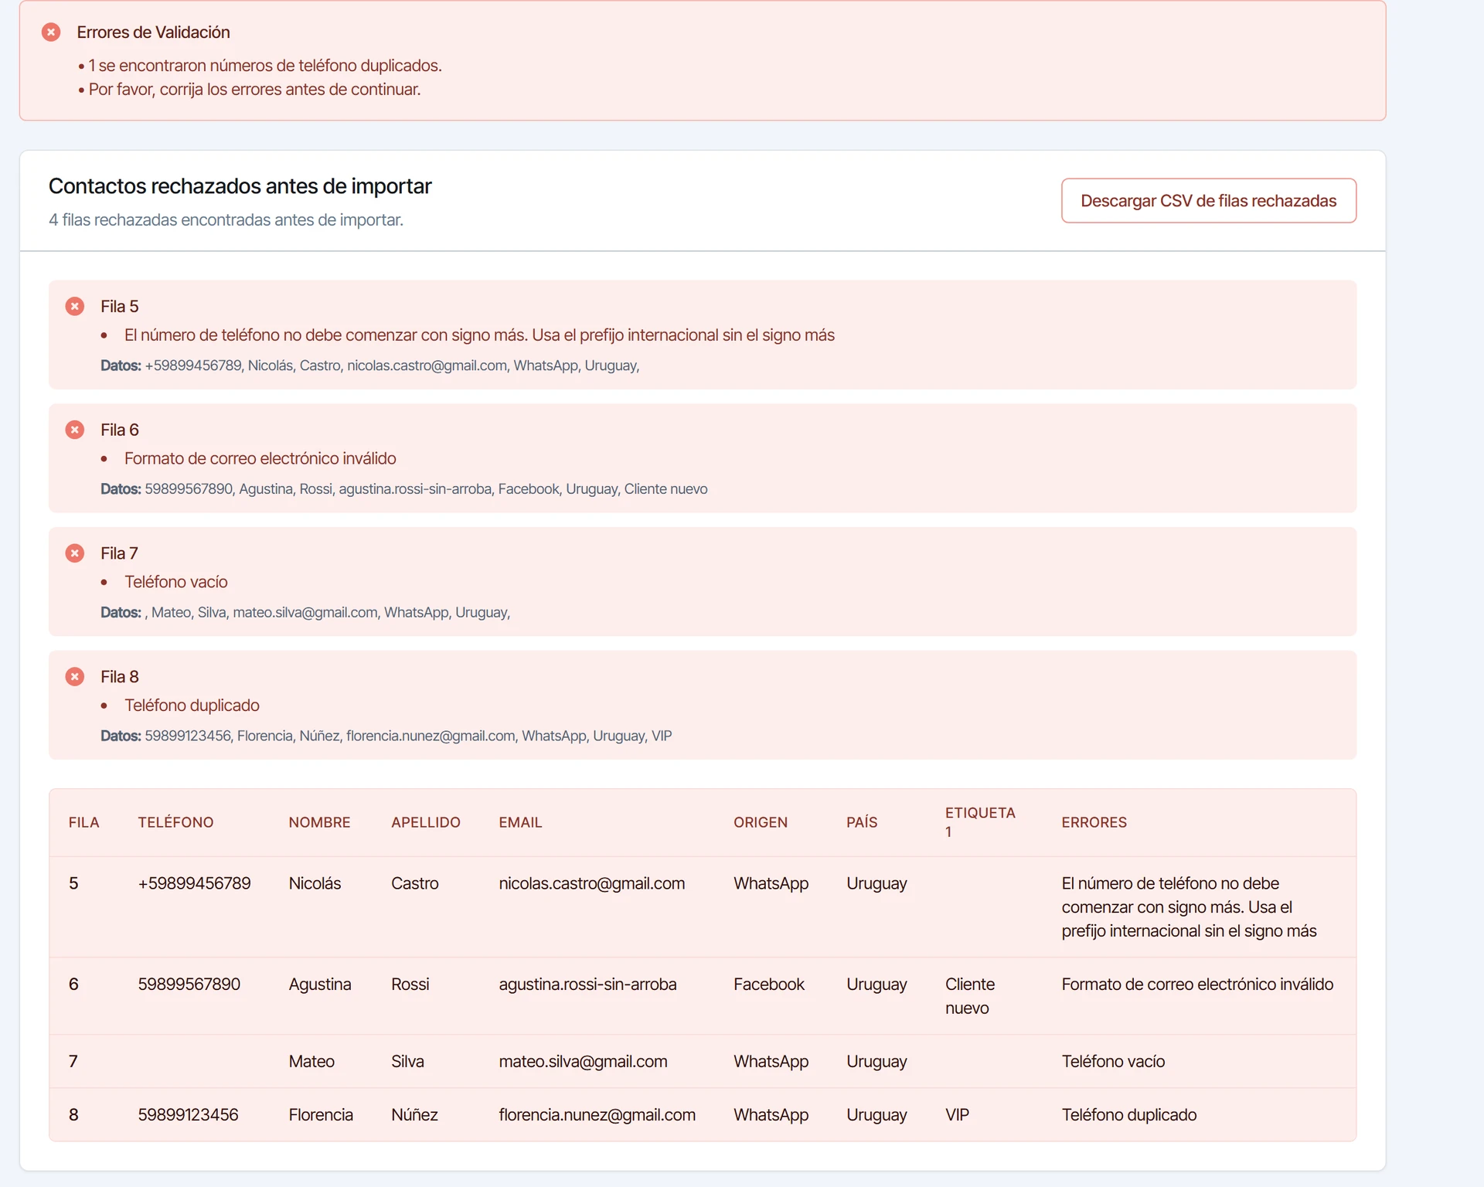This screenshot has height=1187, width=1484.
Task: Click the Cliente nuevo tag cell
Action: pos(970,997)
